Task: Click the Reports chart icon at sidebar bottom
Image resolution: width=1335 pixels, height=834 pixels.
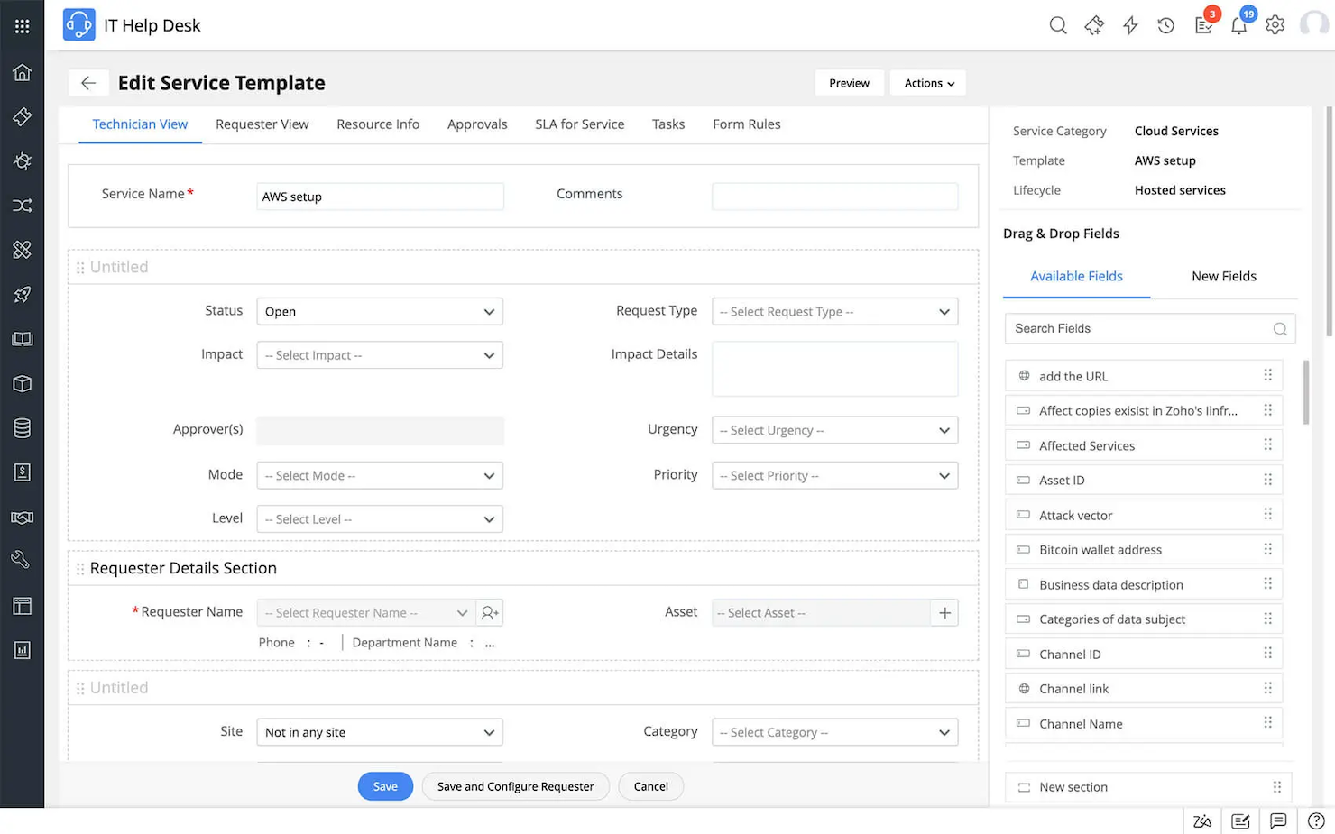Action: [x=22, y=649]
